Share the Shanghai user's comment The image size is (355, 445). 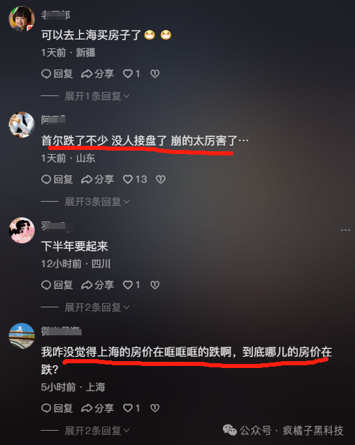97,408
